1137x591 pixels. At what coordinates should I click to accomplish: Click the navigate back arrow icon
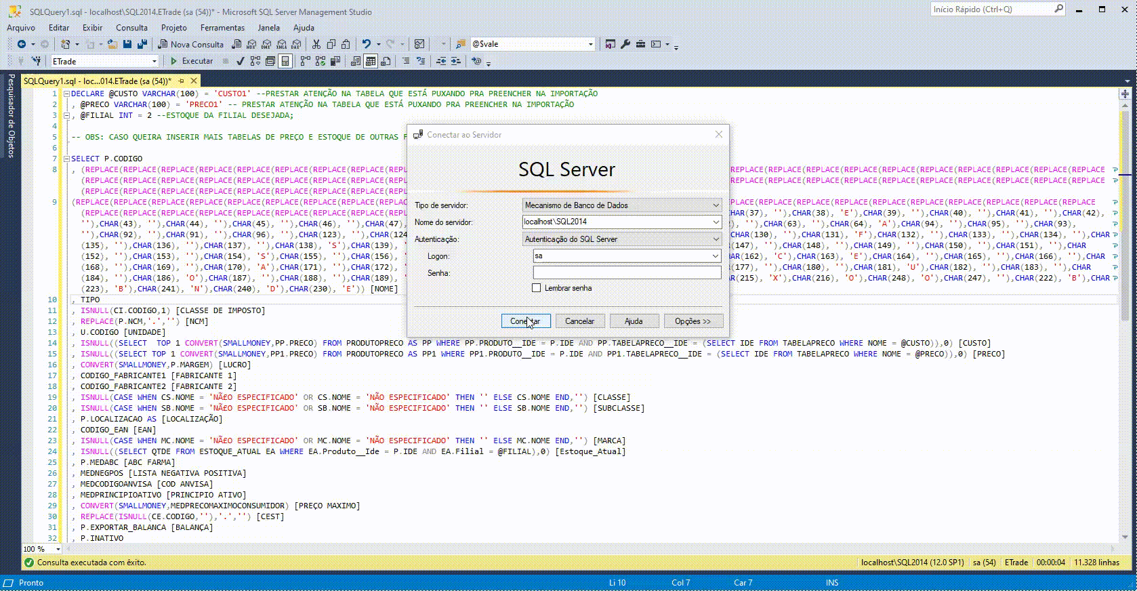(x=22, y=44)
